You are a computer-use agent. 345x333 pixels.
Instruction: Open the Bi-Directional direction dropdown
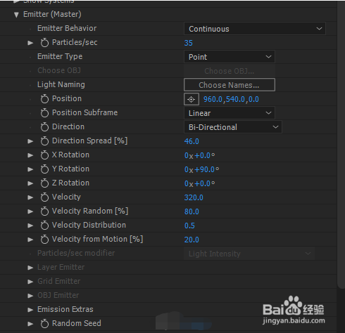click(x=233, y=127)
